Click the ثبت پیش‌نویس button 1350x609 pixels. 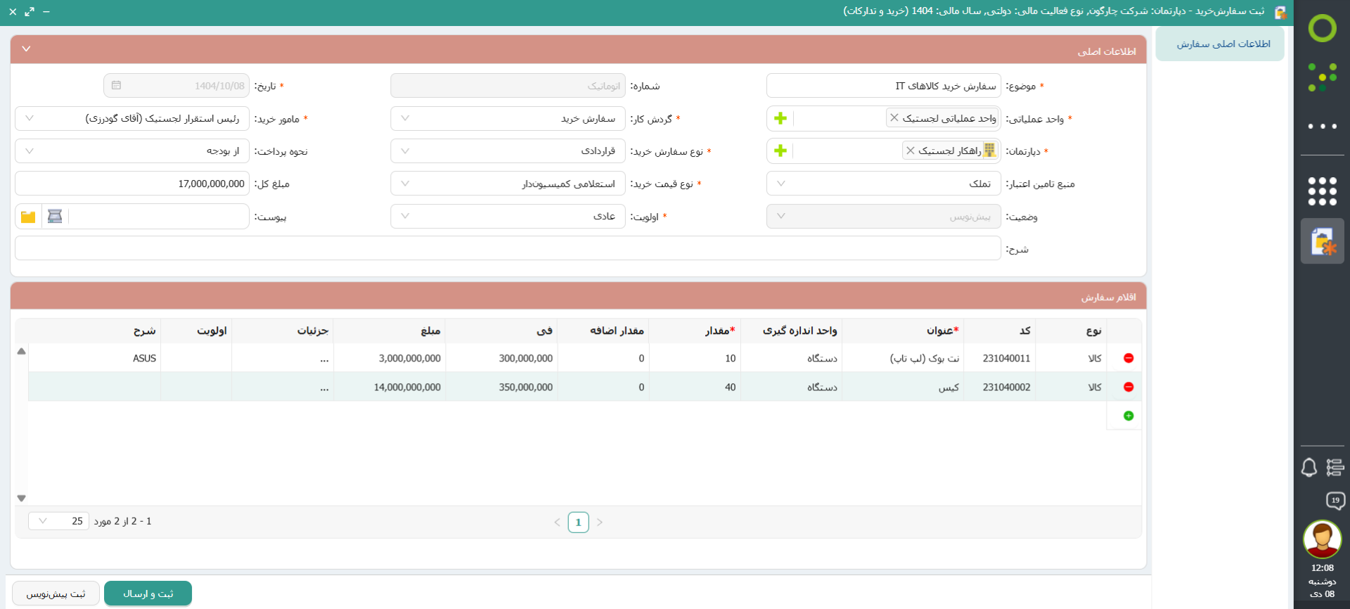[x=56, y=594]
